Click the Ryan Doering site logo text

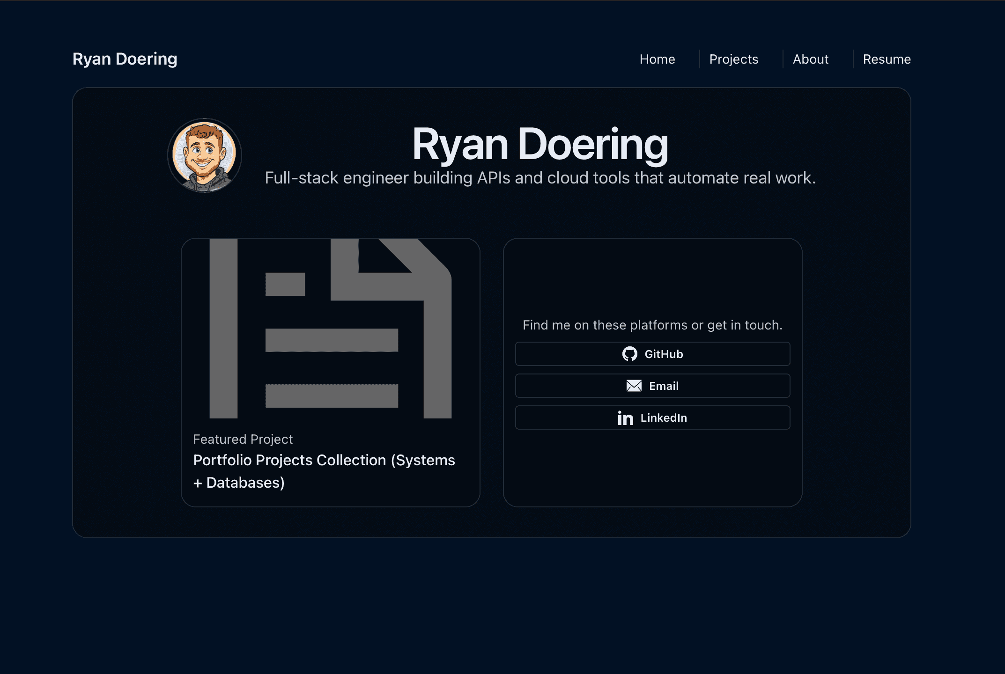point(125,59)
